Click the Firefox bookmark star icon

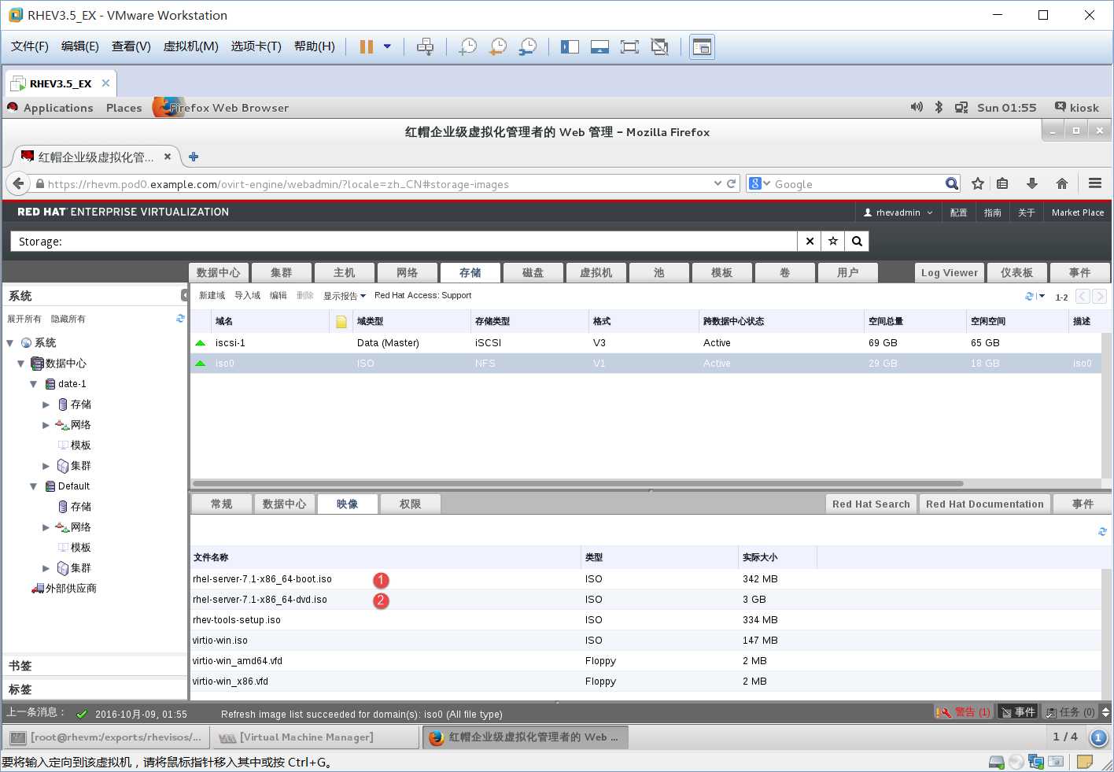978,183
